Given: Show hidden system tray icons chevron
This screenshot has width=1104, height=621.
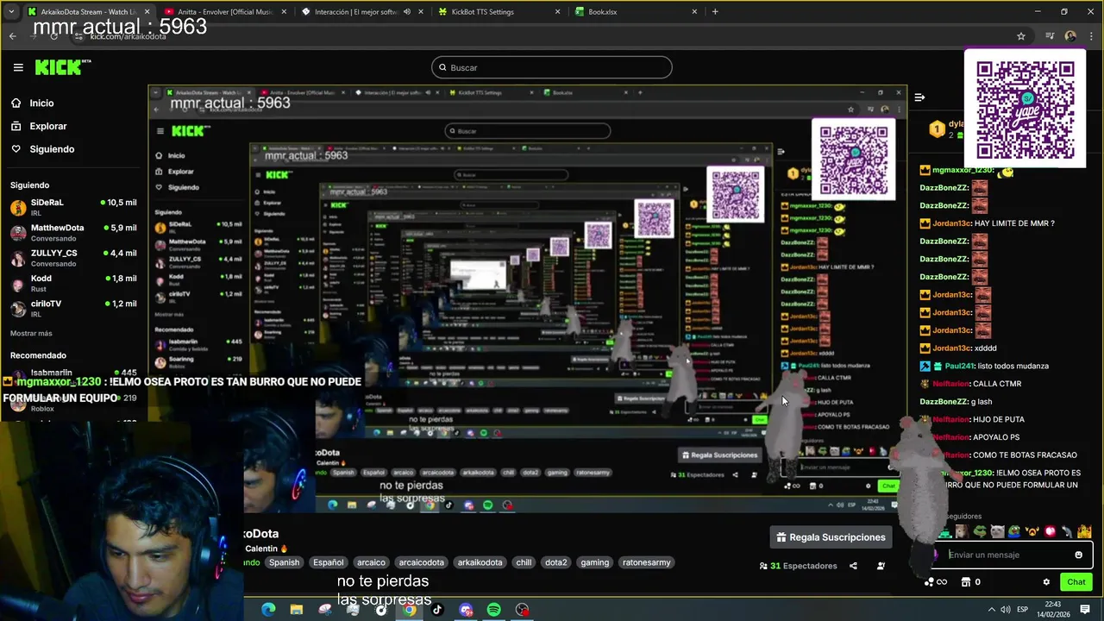Looking at the screenshot, I should click(x=992, y=610).
